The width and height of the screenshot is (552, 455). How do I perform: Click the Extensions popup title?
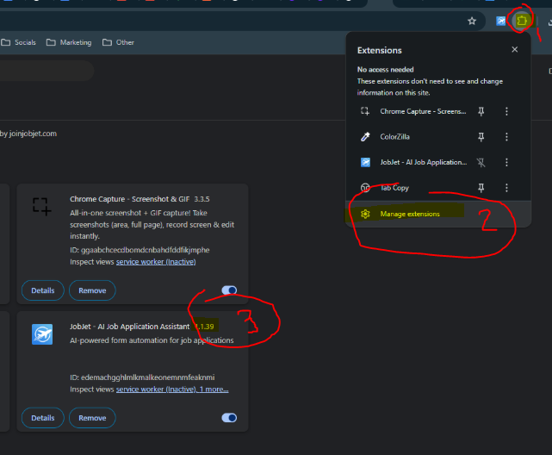[x=380, y=50]
